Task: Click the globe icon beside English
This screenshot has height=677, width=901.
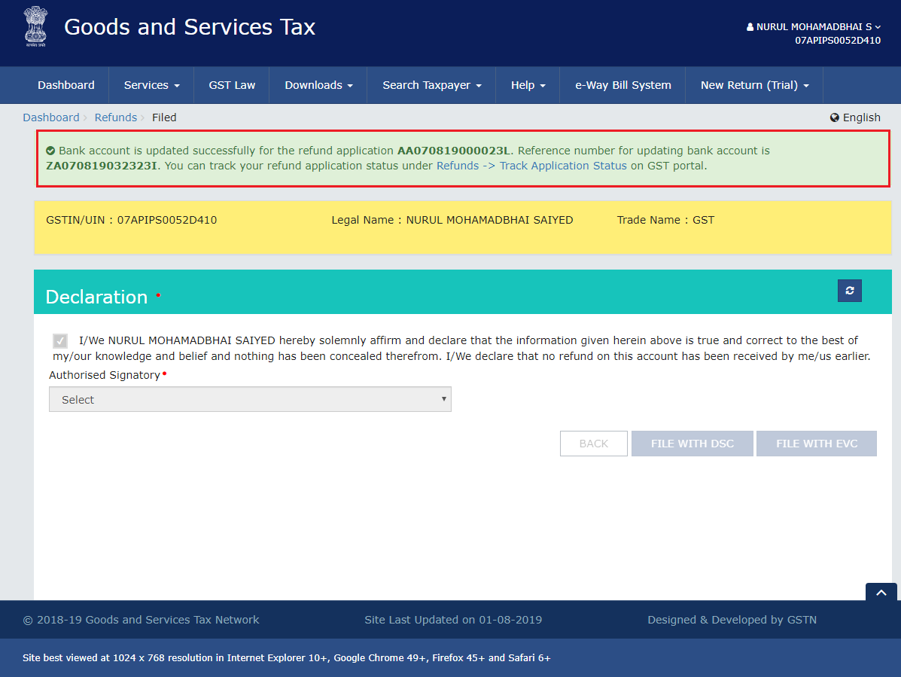Action: (834, 117)
